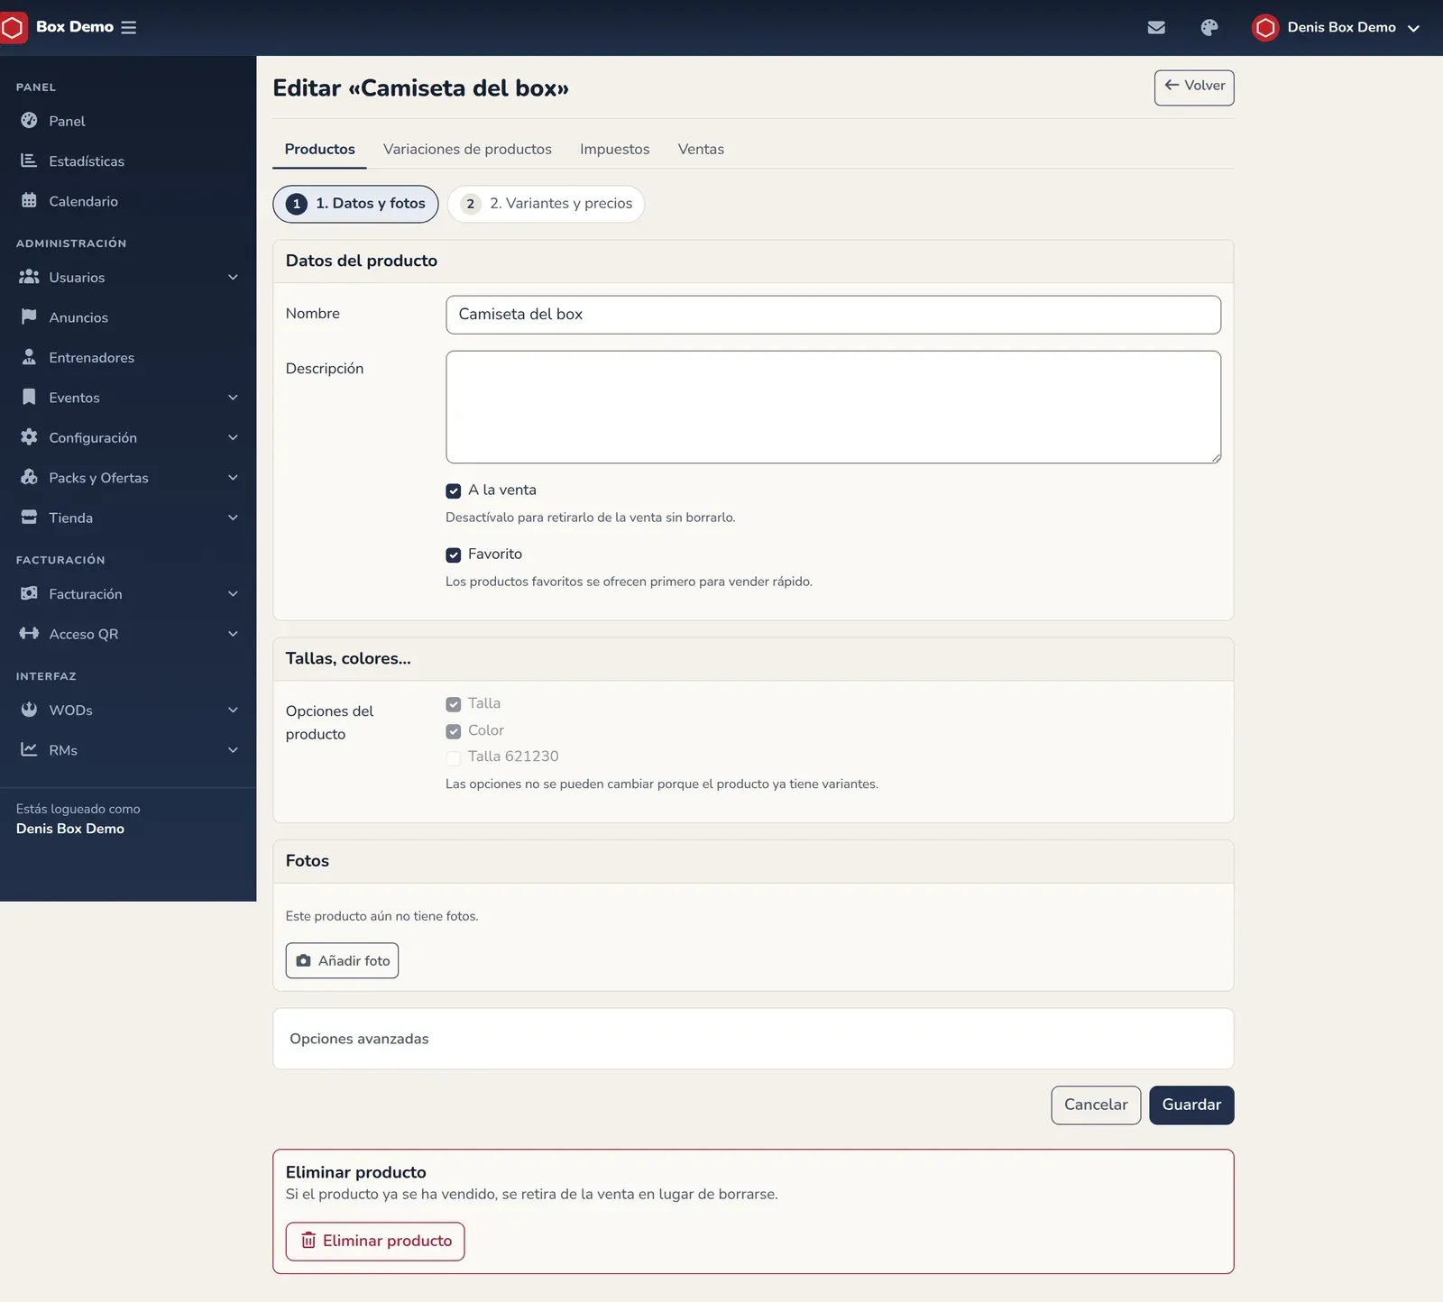Screen dimensions: 1443x1302
Task: Click the Eliminar producto button
Action: pos(375,1241)
